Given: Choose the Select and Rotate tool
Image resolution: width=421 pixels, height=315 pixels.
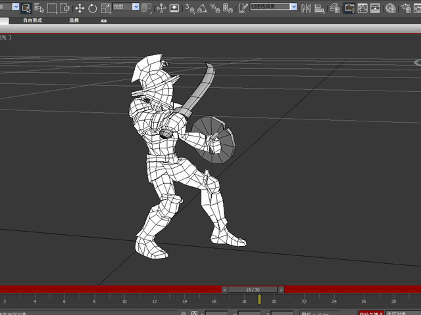Looking at the screenshot, I should [93, 8].
